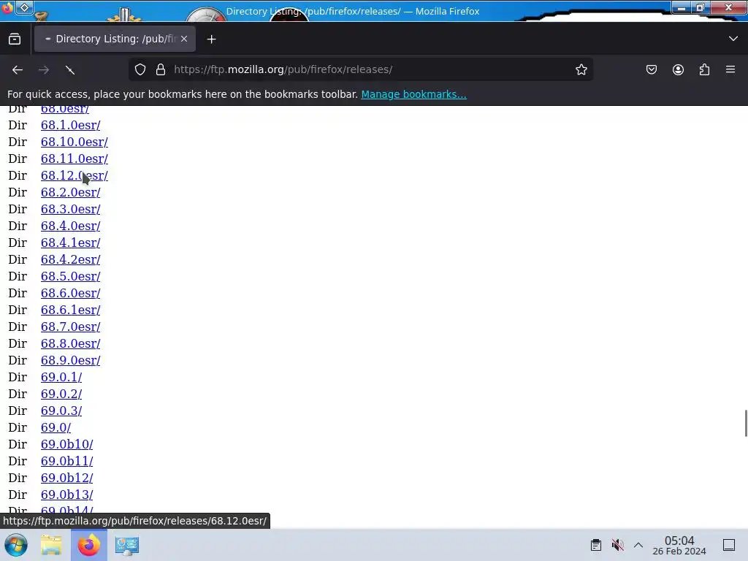This screenshot has height=561, width=748.
Task: Open the application hamburger menu
Action: click(730, 69)
